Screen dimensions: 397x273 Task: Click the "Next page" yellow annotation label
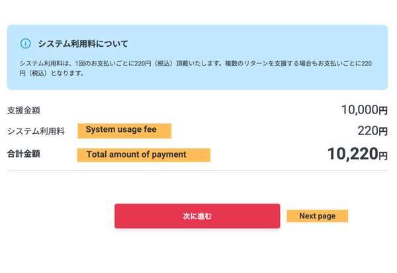(317, 216)
